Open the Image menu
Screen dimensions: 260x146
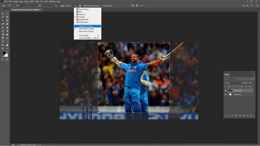15,2
